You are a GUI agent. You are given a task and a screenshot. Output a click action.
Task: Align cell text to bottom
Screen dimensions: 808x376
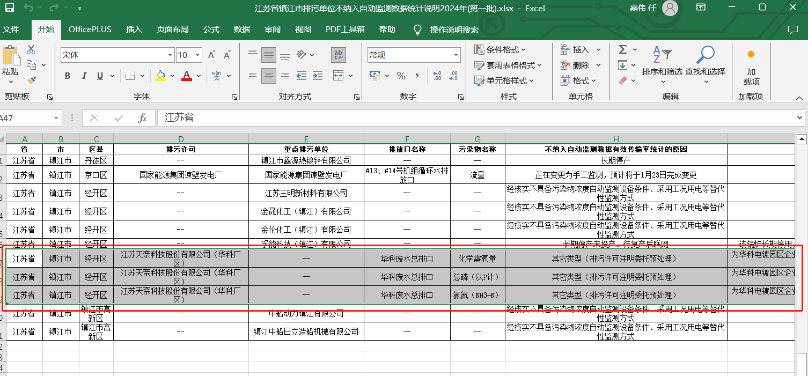tap(285, 55)
